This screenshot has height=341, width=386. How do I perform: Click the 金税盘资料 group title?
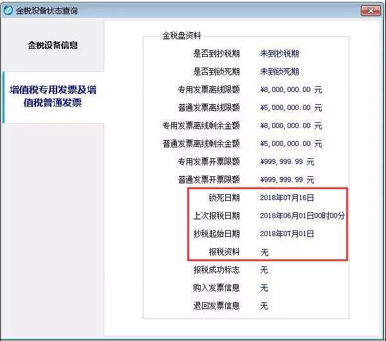point(181,35)
